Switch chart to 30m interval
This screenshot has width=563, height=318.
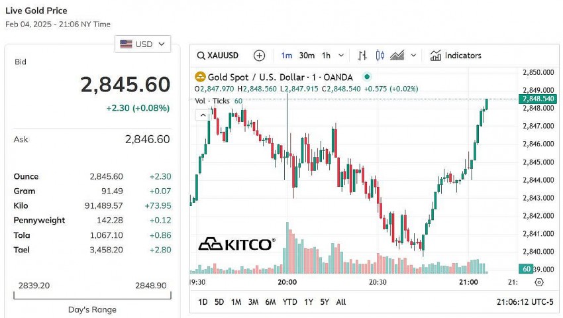point(307,56)
